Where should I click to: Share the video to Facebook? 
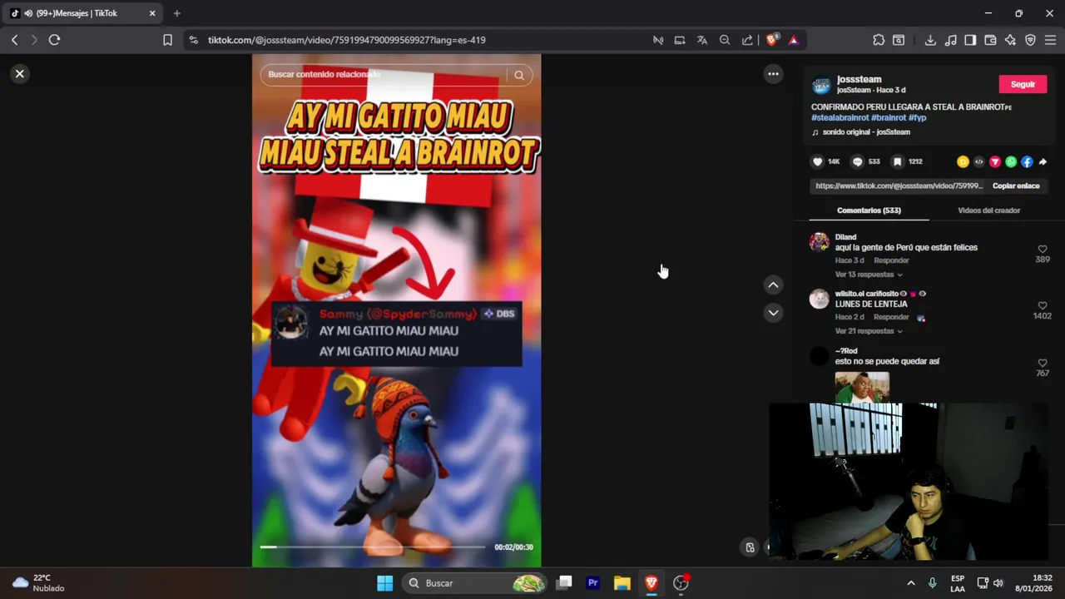1027,162
